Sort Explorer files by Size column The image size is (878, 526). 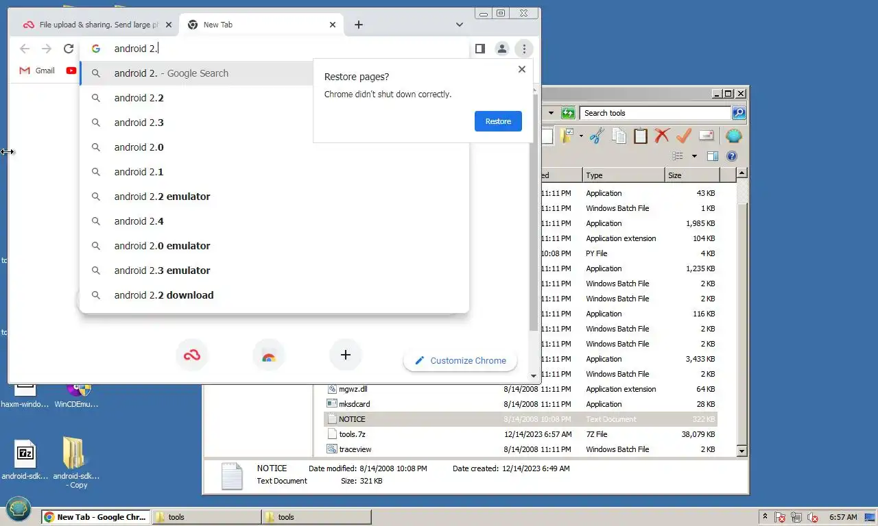[691, 175]
